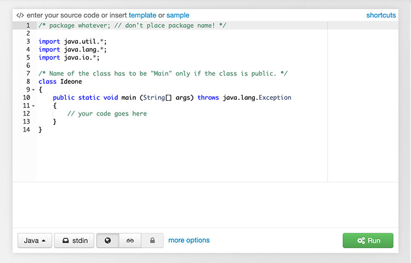Run the code with the green button
This screenshot has height=263, width=411.
pyautogui.click(x=368, y=240)
